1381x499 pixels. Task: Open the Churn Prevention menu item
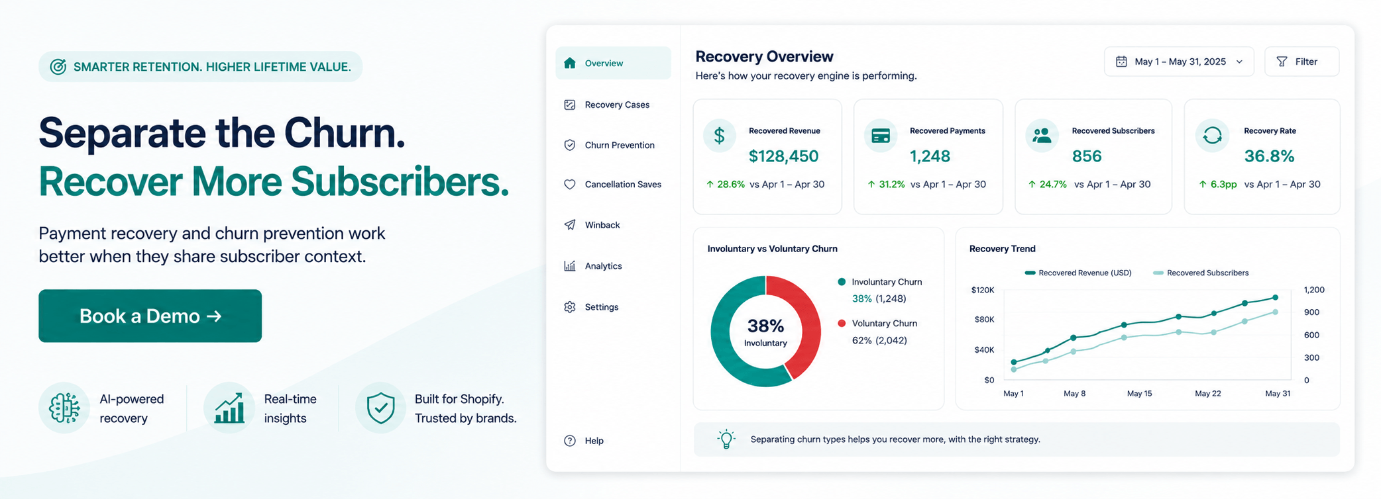613,145
